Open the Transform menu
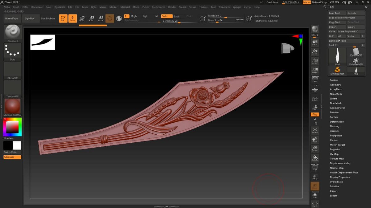The width and height of the screenshot is (371, 208). 224,7
